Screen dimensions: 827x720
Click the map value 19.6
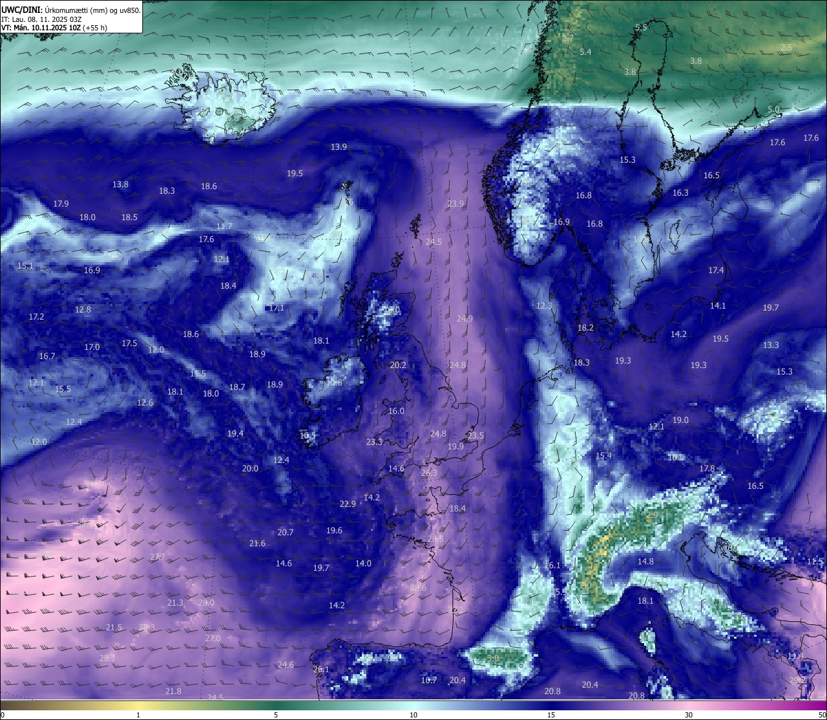334,530
